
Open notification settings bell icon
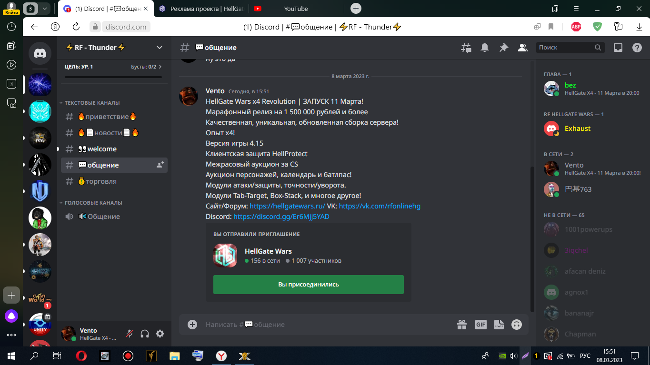[485, 48]
